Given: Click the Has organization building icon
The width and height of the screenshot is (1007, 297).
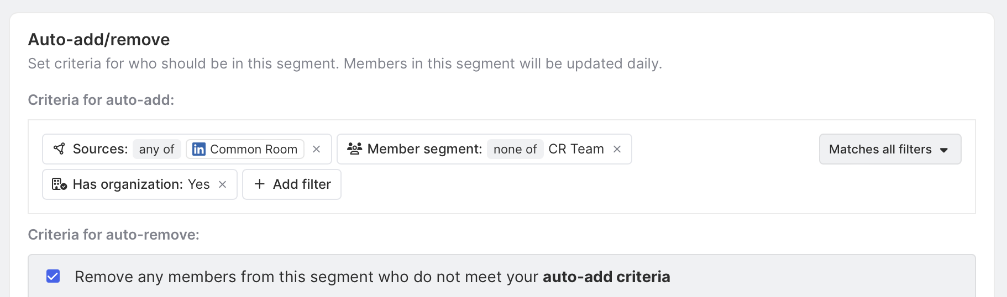Looking at the screenshot, I should (59, 184).
